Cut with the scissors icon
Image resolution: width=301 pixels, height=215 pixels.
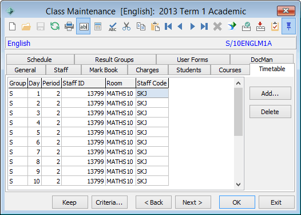pyautogui.click(x=126, y=26)
